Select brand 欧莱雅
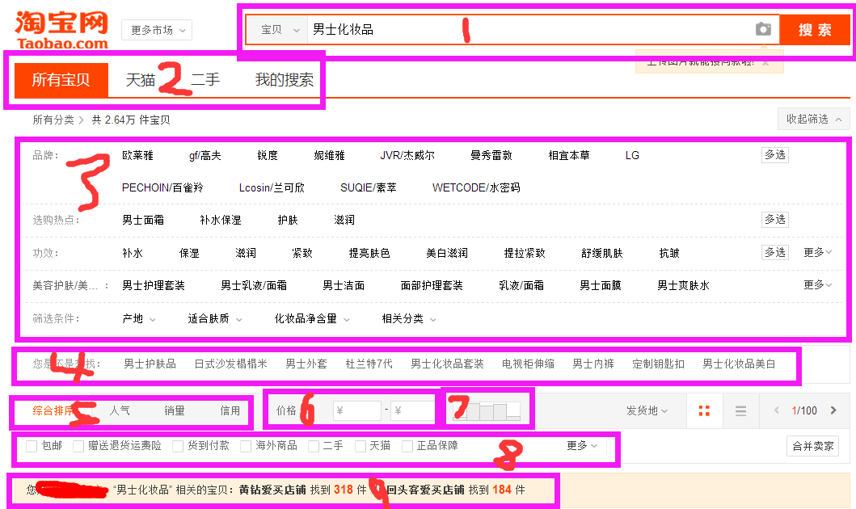 [137, 155]
